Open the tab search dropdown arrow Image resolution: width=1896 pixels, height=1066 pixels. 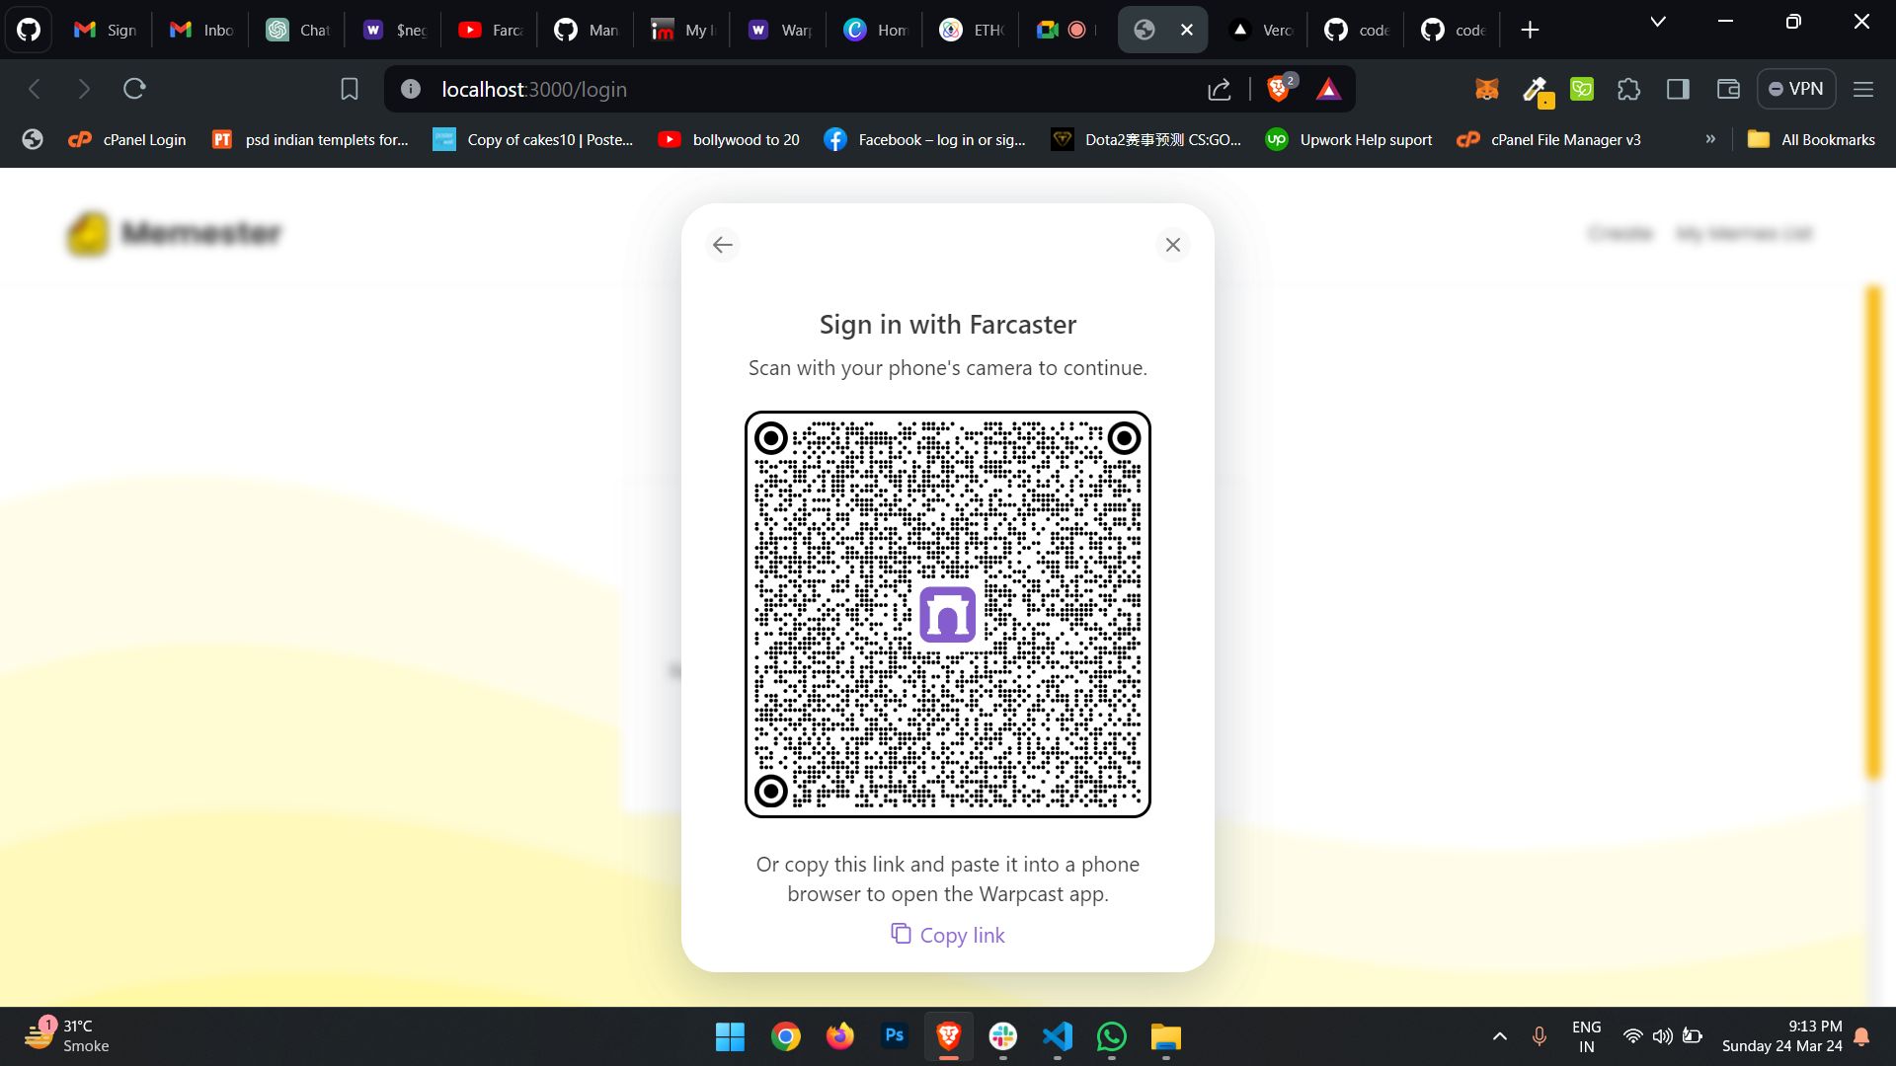pyautogui.click(x=1658, y=22)
